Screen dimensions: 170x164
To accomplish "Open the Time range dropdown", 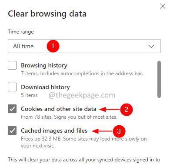I will tap(84, 46).
